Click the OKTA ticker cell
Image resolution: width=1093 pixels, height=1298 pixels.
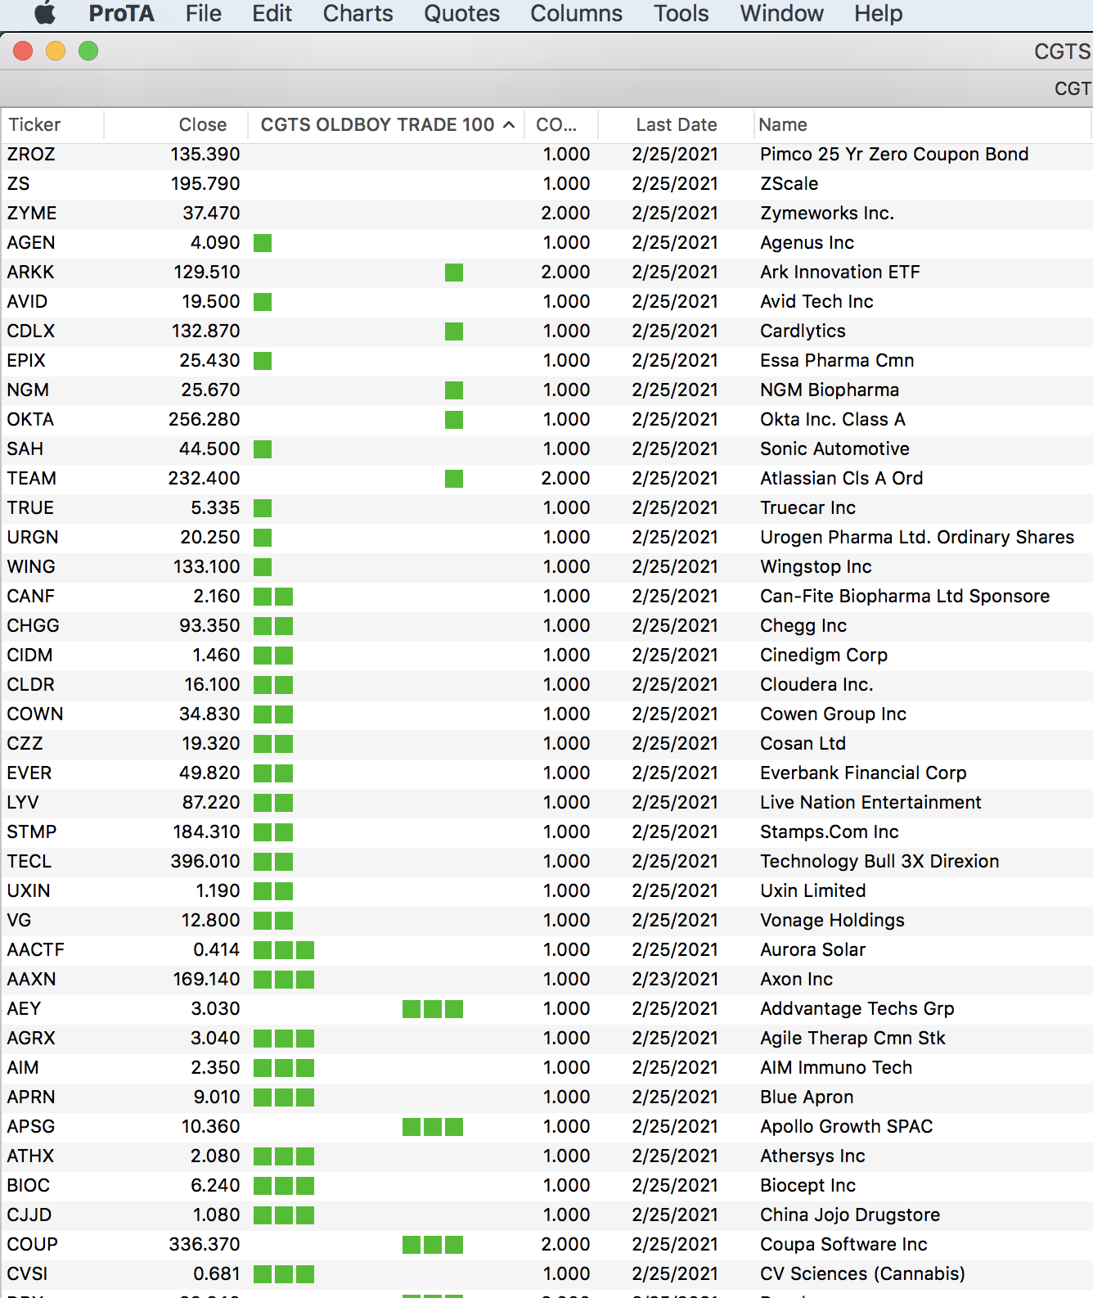point(30,419)
